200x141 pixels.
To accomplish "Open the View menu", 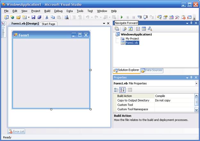I will (x=24, y=11).
